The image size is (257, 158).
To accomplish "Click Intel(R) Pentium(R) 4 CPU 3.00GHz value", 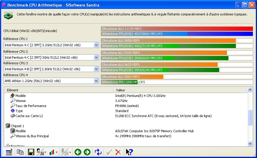I will pyautogui.click(x=140, y=96).
